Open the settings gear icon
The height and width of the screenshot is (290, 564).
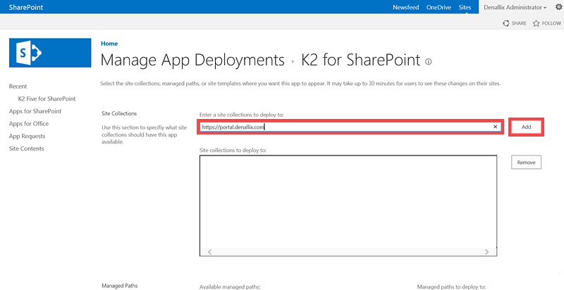tap(558, 7)
